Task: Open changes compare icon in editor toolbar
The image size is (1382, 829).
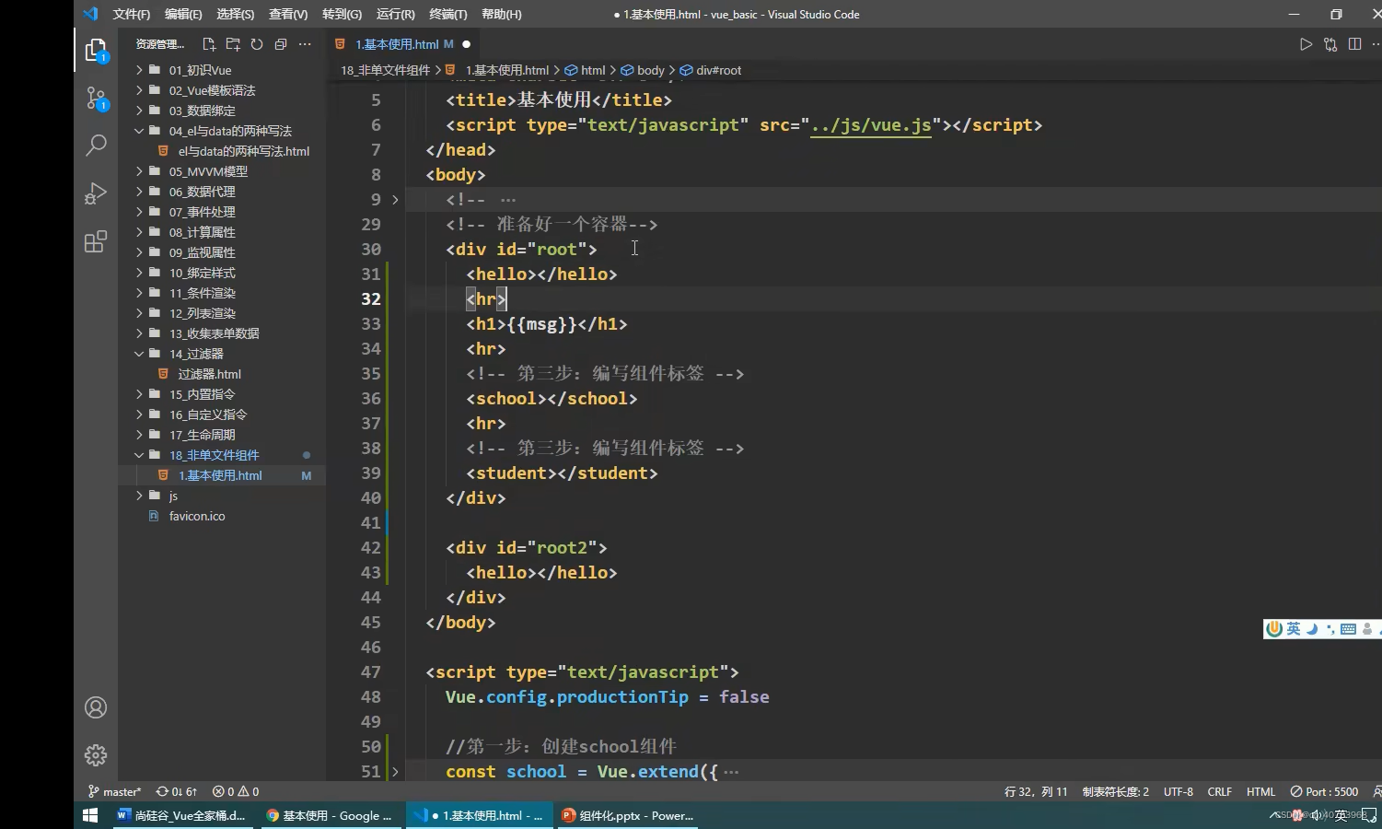Action: click(x=1330, y=44)
